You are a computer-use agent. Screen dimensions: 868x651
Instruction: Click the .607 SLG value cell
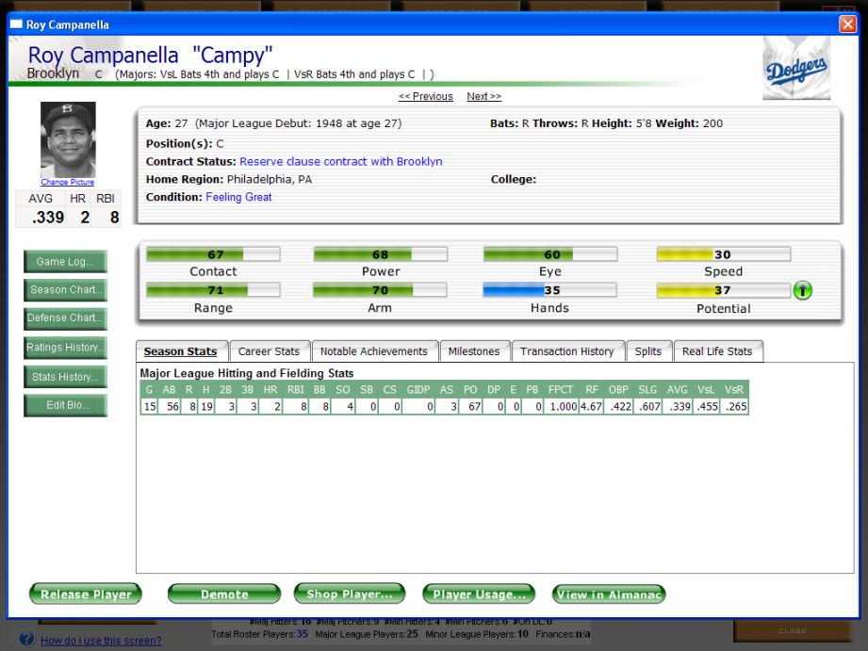click(648, 406)
